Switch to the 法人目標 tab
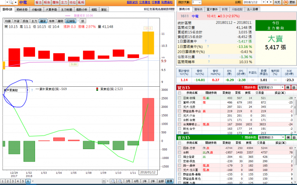 [252, 9]
